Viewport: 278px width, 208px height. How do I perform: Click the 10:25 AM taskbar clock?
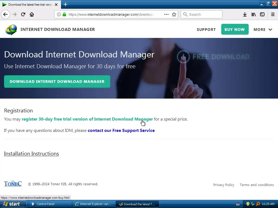pyautogui.click(x=268, y=204)
